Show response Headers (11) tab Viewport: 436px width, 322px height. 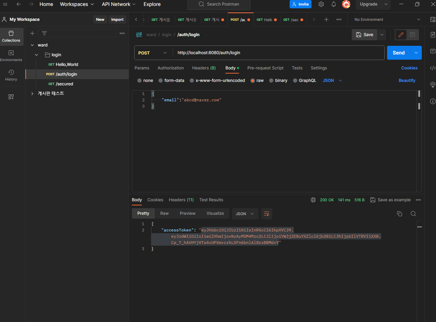(181, 200)
